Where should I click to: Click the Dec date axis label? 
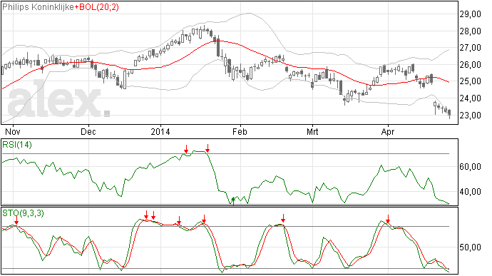88,131
